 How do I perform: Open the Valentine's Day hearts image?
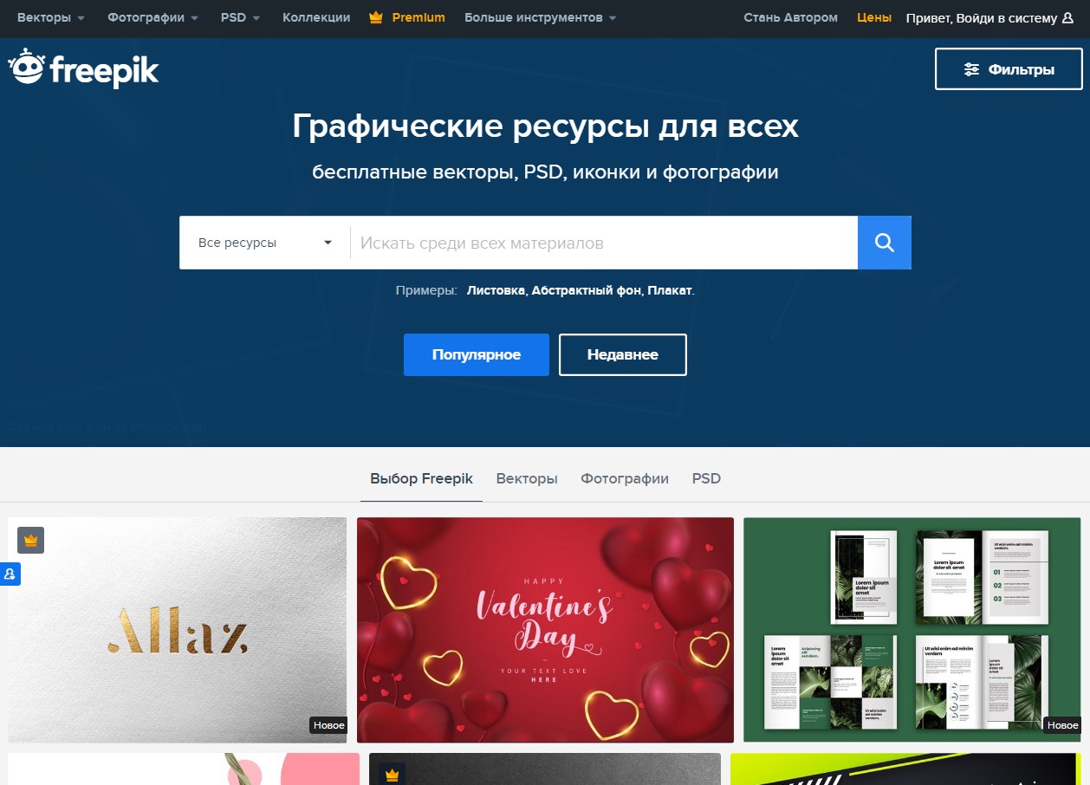(545, 630)
